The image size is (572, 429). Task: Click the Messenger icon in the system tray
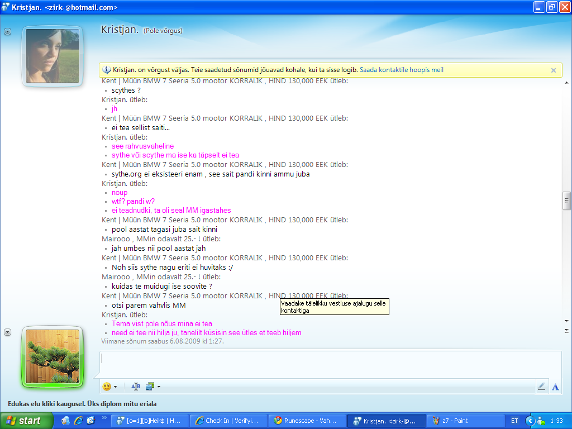540,421
